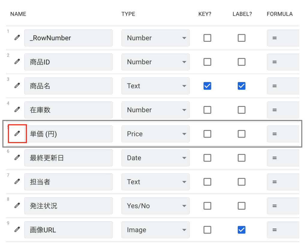
Task: Click the formula field of 在庫数 row
Action: 283,110
